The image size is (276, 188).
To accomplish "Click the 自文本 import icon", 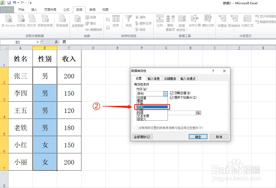I will coord(32,20).
